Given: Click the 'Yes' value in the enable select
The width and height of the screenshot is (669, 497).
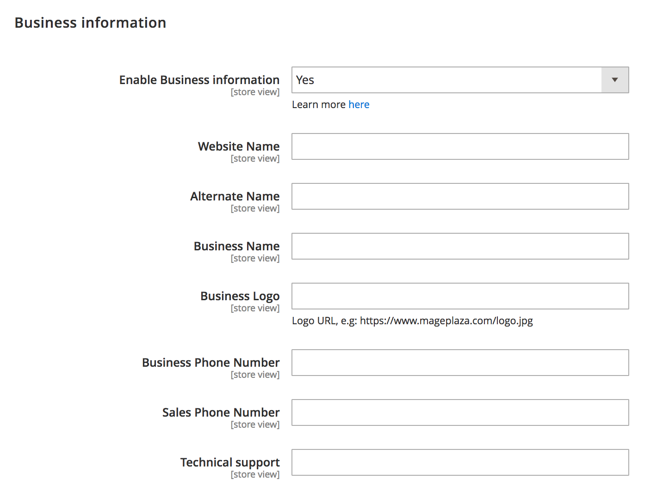Looking at the screenshot, I should pos(305,80).
